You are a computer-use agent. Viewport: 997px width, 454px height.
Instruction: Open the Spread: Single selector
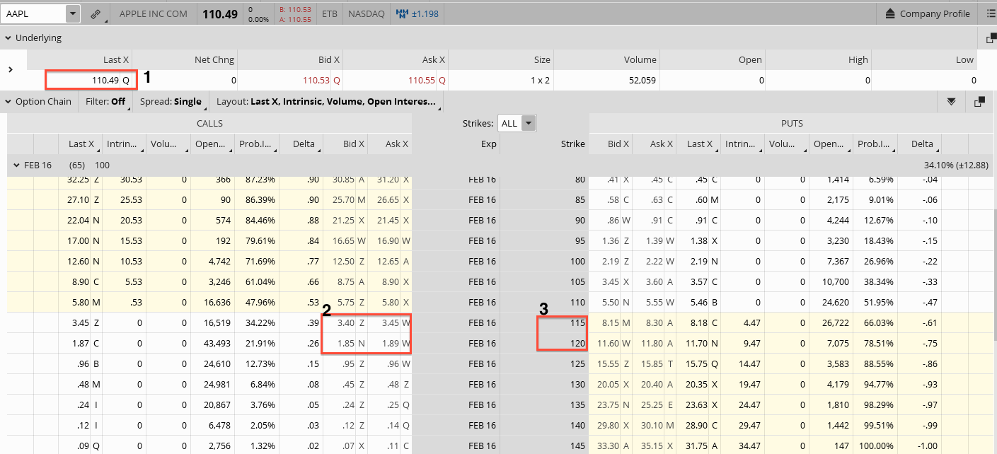[x=171, y=102]
